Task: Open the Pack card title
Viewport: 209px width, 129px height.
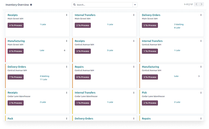Action: coord(10,118)
